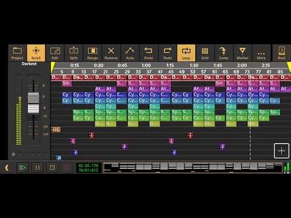
Task: Click the dashed playhead line
Action: [250, 121]
